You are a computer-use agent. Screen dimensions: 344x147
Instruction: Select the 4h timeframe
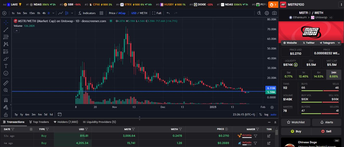point(44,13)
